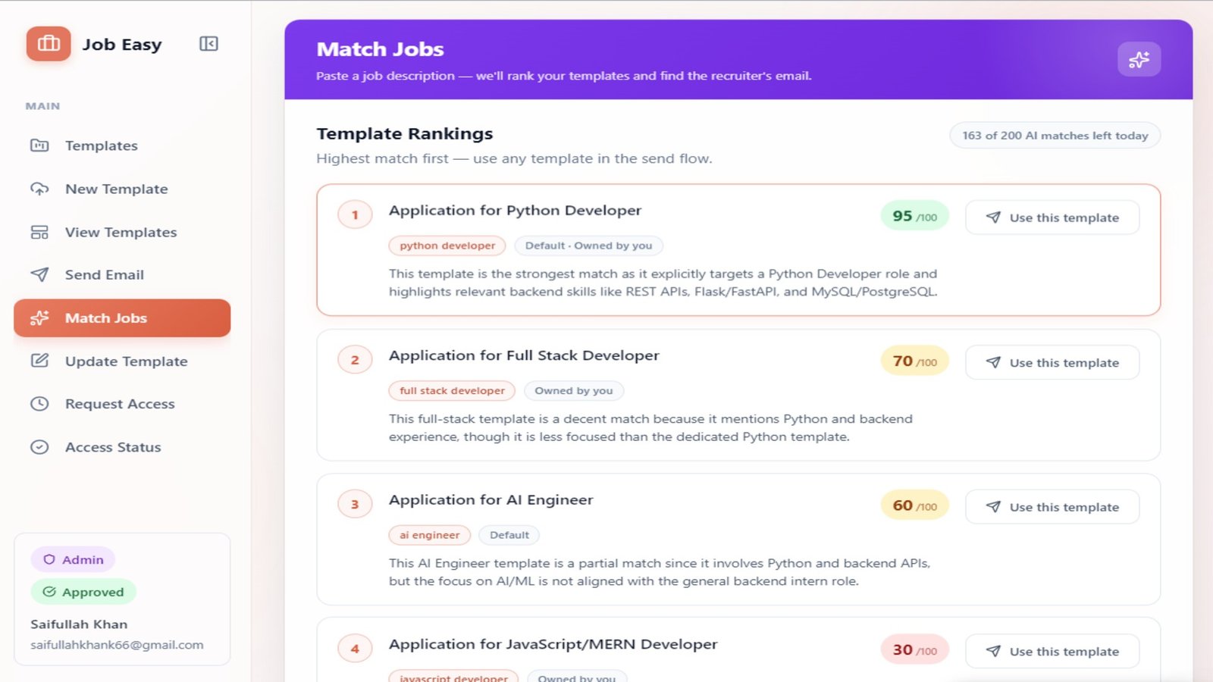Click the sparkle icon in Match Jobs header
Viewport: 1213px width, 682px height.
[x=1139, y=59]
